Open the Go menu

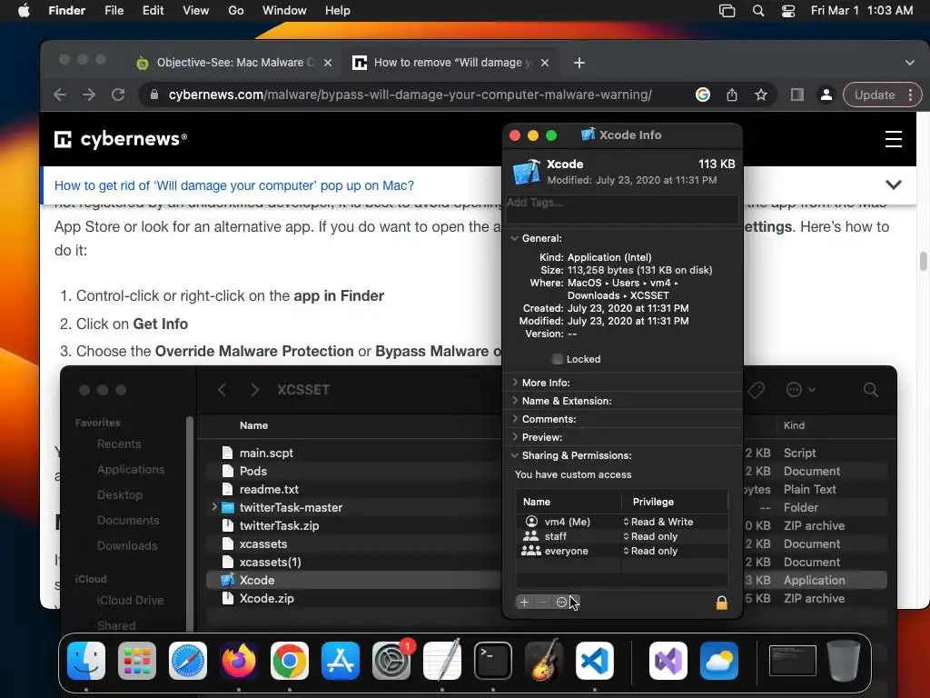click(x=236, y=11)
